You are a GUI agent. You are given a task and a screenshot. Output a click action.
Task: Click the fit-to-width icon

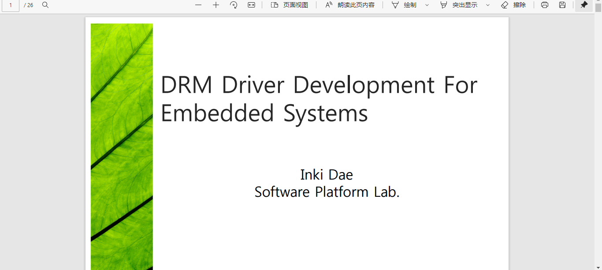tap(252, 5)
